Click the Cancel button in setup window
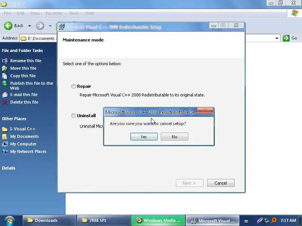 pos(221,183)
